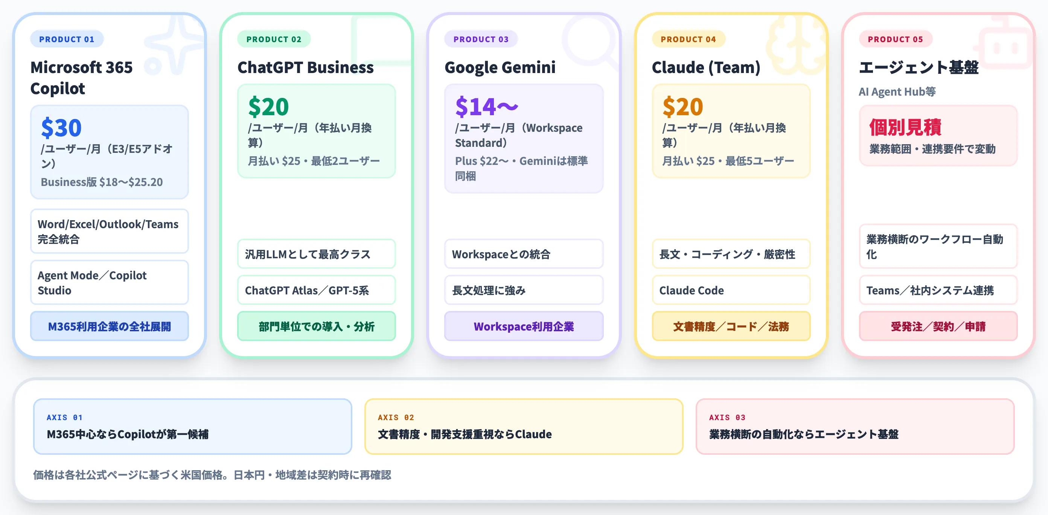Click the 汎用LLMとして最高クラス feature box
This screenshot has height=515, width=1048.
click(317, 254)
